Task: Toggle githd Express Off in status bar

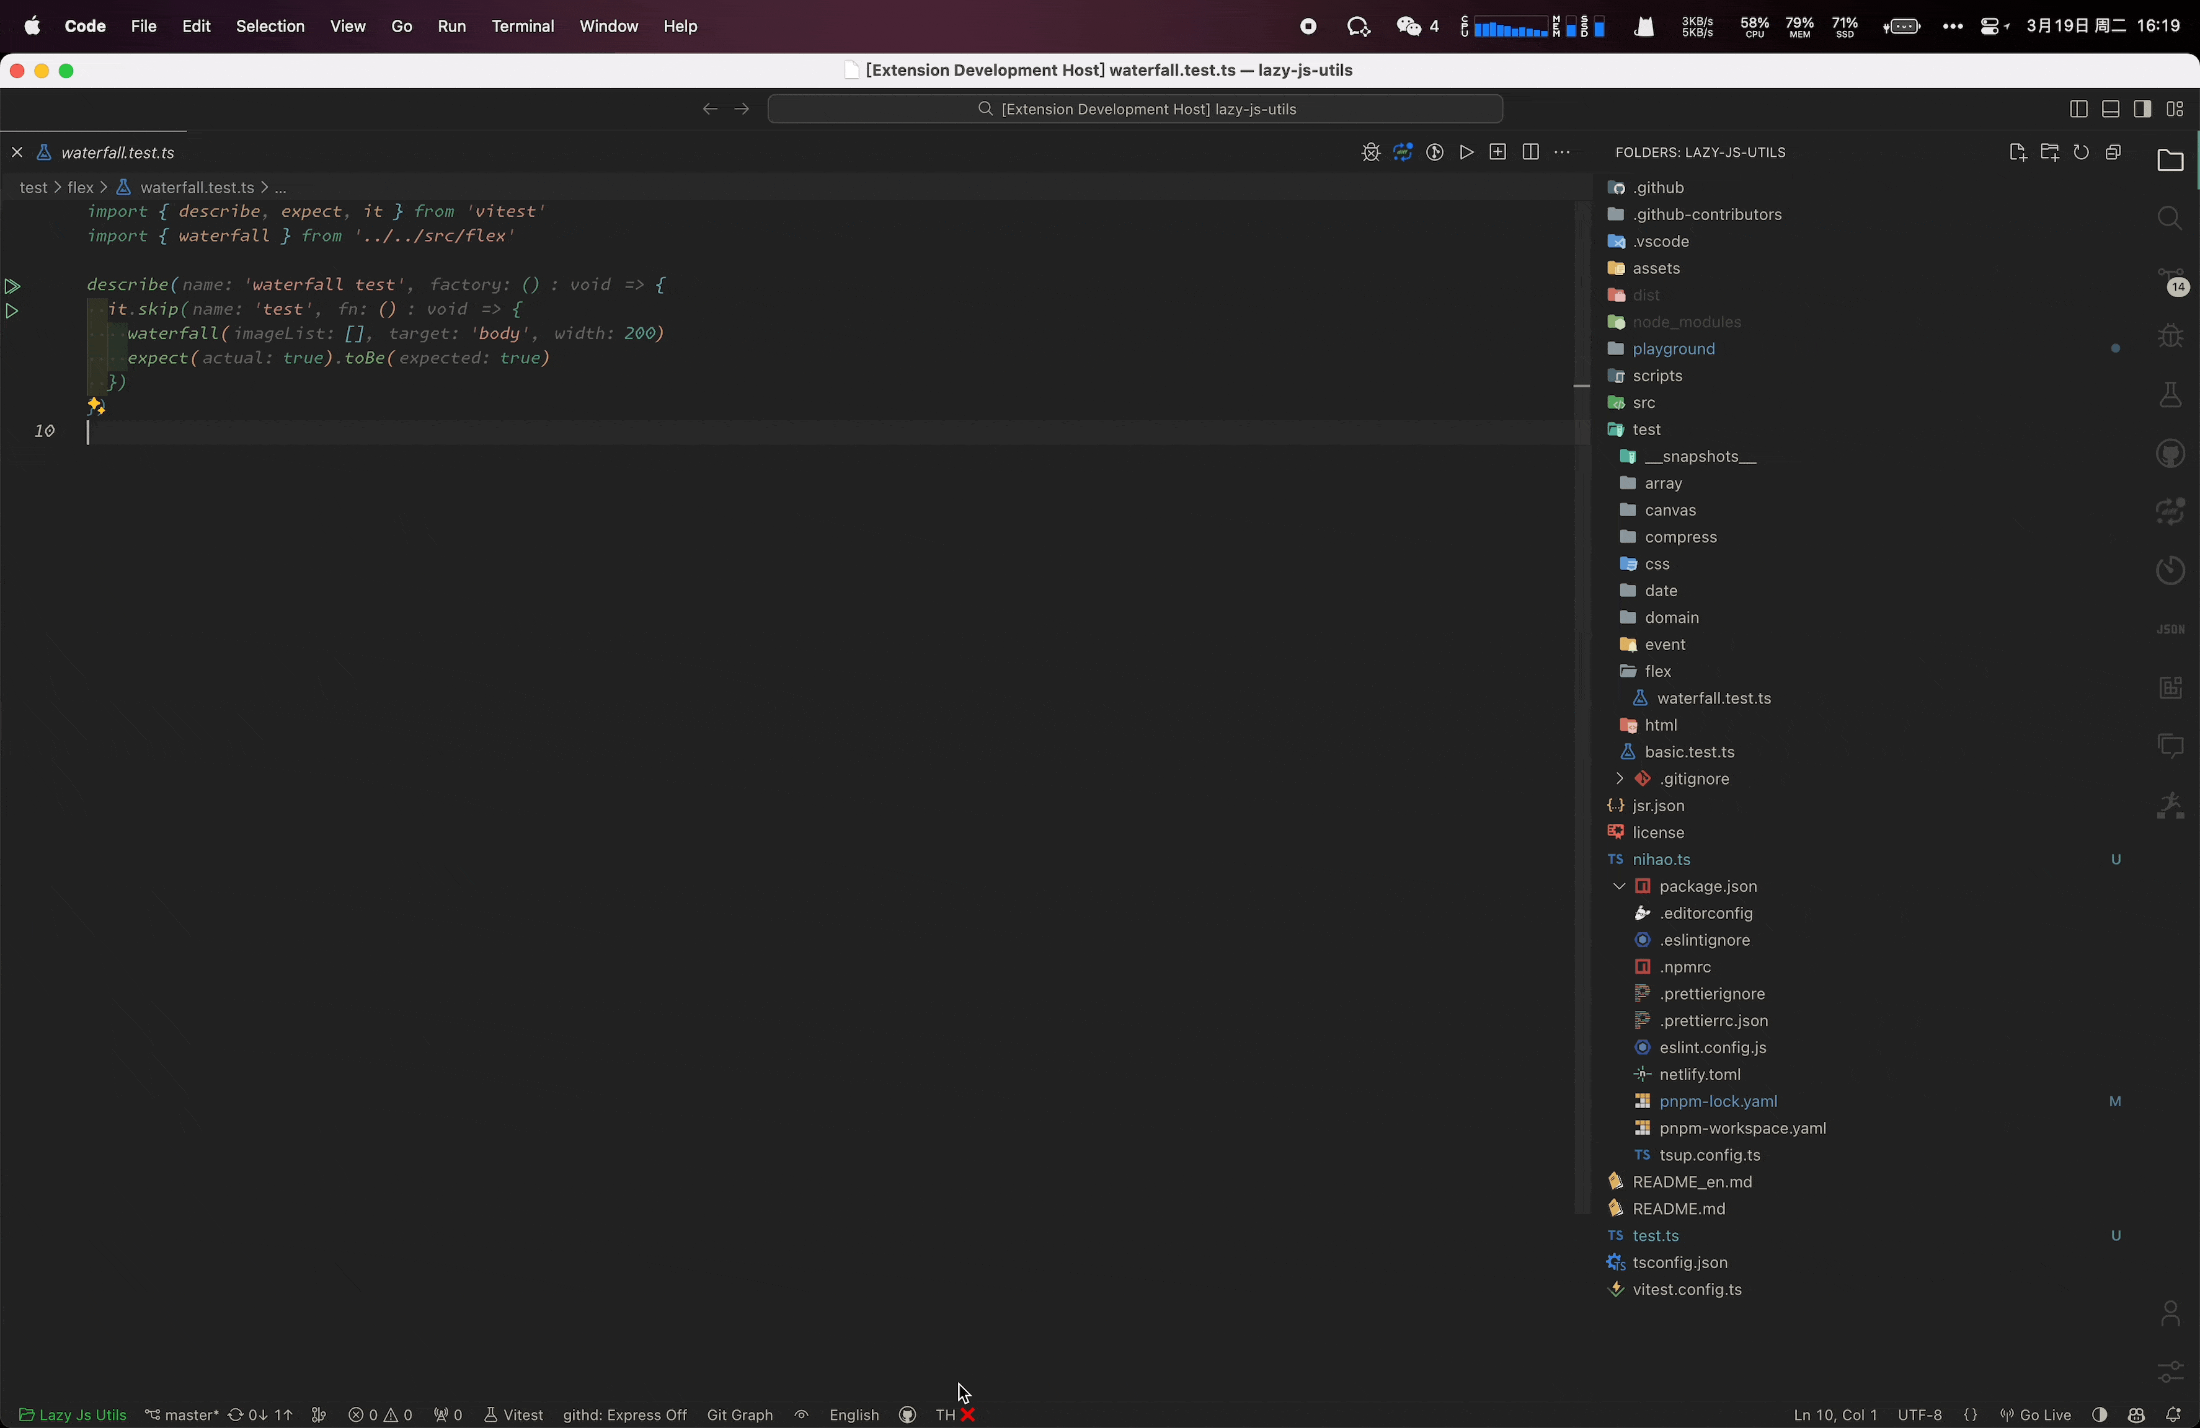Action: 624,1415
